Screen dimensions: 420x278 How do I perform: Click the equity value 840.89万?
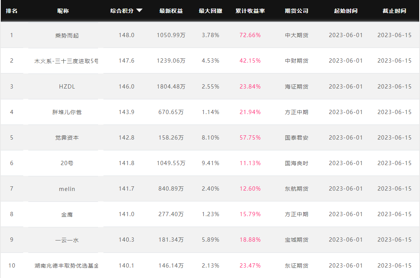pos(171,189)
